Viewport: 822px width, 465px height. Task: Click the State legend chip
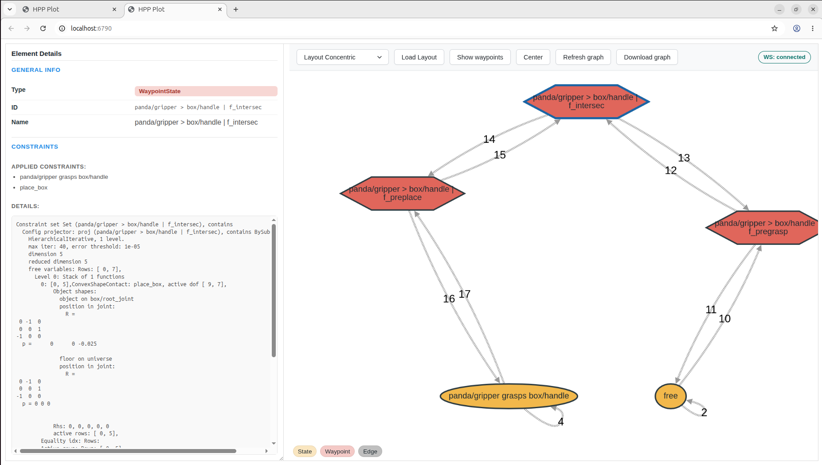(x=305, y=451)
